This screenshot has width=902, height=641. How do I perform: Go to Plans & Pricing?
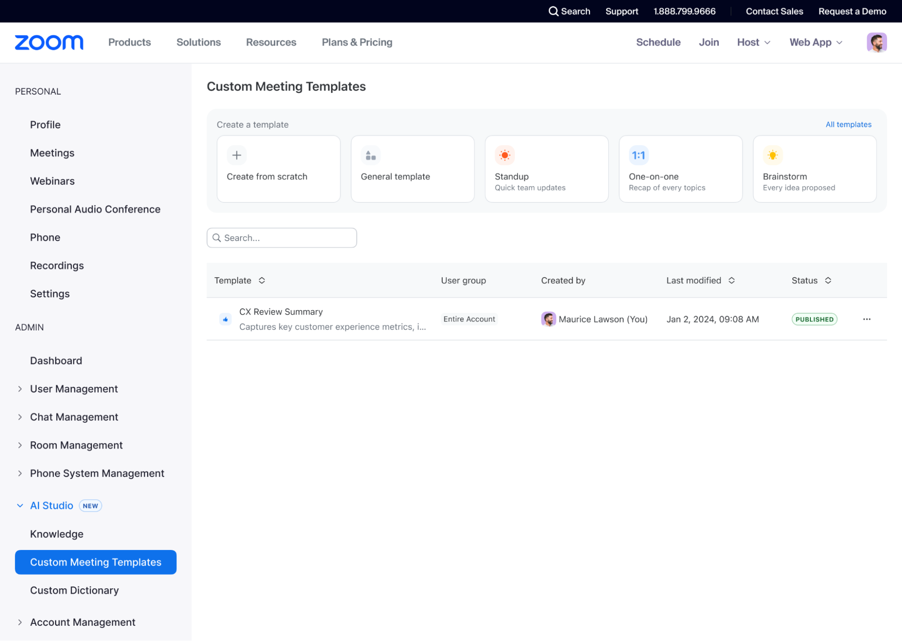357,42
